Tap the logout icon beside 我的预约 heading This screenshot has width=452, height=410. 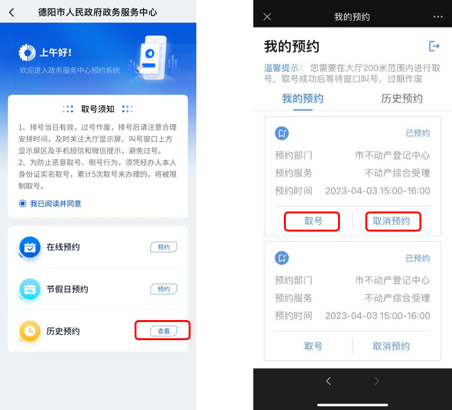coord(434,46)
